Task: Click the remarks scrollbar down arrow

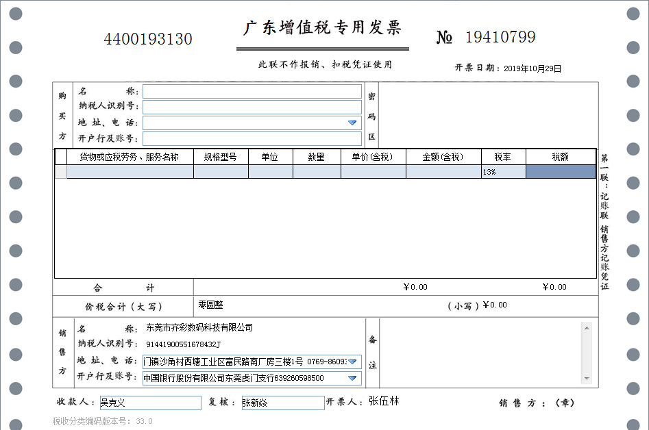Action: pyautogui.click(x=587, y=379)
